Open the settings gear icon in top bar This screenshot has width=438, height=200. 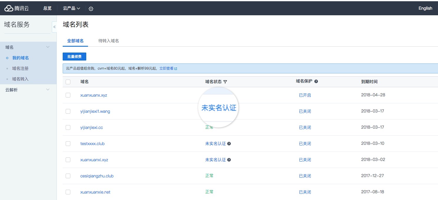pyautogui.click(x=91, y=9)
